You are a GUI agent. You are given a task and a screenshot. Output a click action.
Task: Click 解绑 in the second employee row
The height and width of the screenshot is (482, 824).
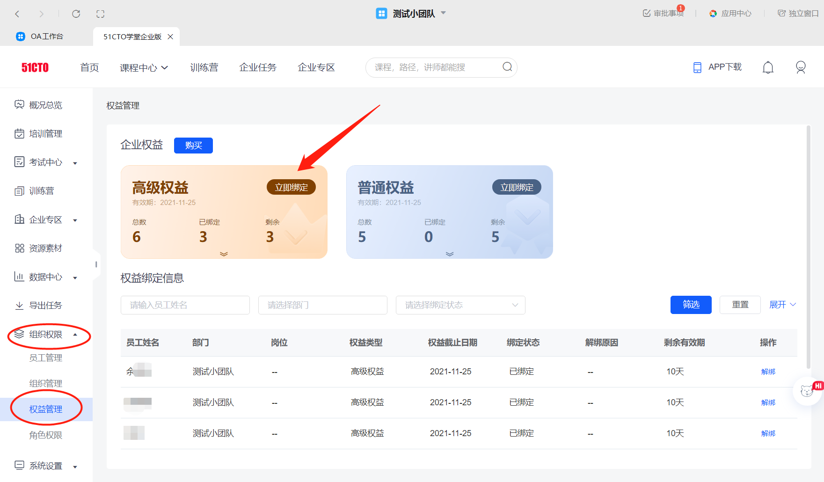click(x=768, y=402)
